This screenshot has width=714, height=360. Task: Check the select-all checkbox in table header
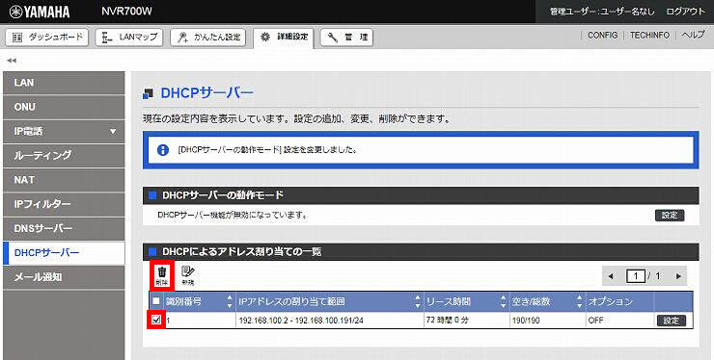(x=156, y=301)
